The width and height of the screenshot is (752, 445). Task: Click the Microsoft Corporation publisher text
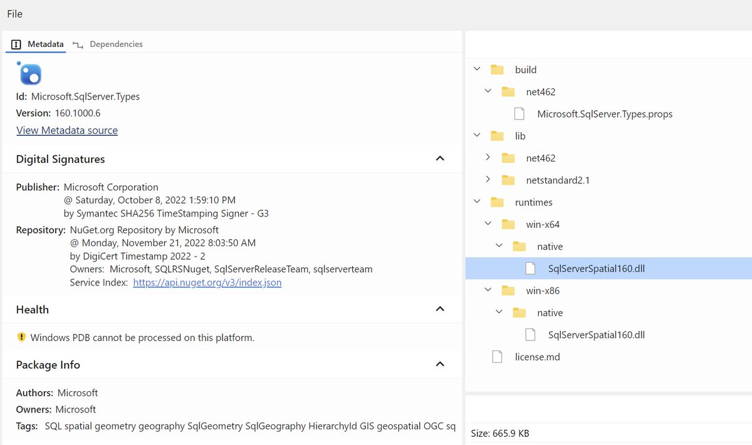(x=111, y=187)
